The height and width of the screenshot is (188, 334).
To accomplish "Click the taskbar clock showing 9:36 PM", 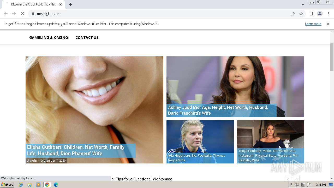I will pos(320,185).
